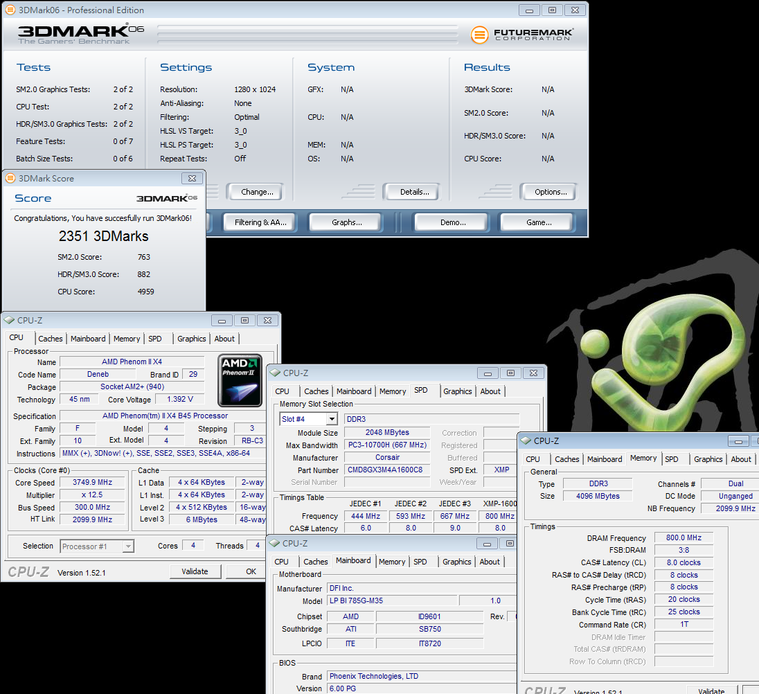Click the Bus Speed value 300.0 MHz
Image resolution: width=759 pixels, height=694 pixels.
93,507
